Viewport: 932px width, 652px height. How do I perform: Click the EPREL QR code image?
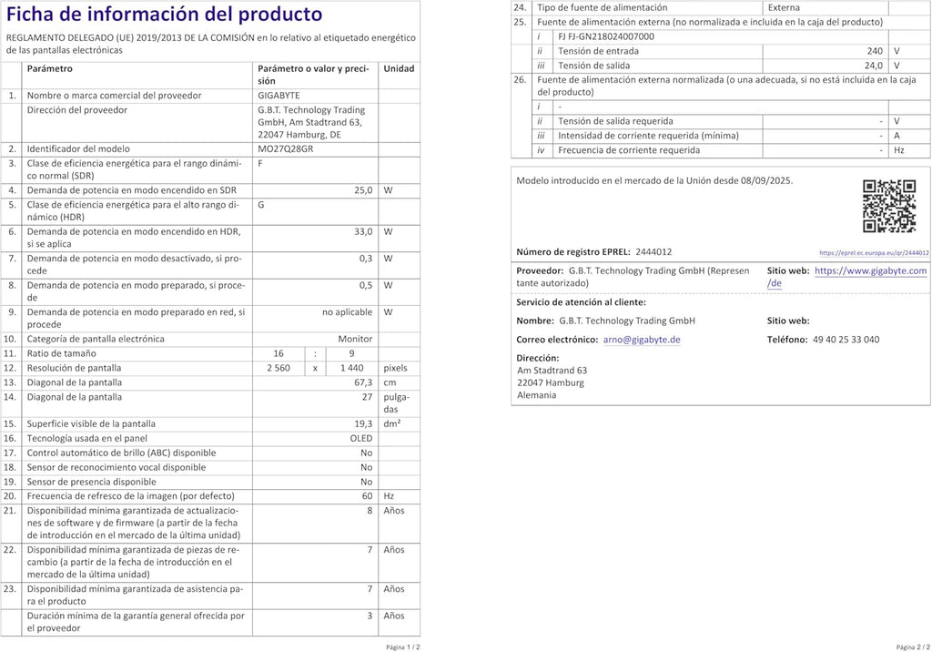[x=889, y=206]
